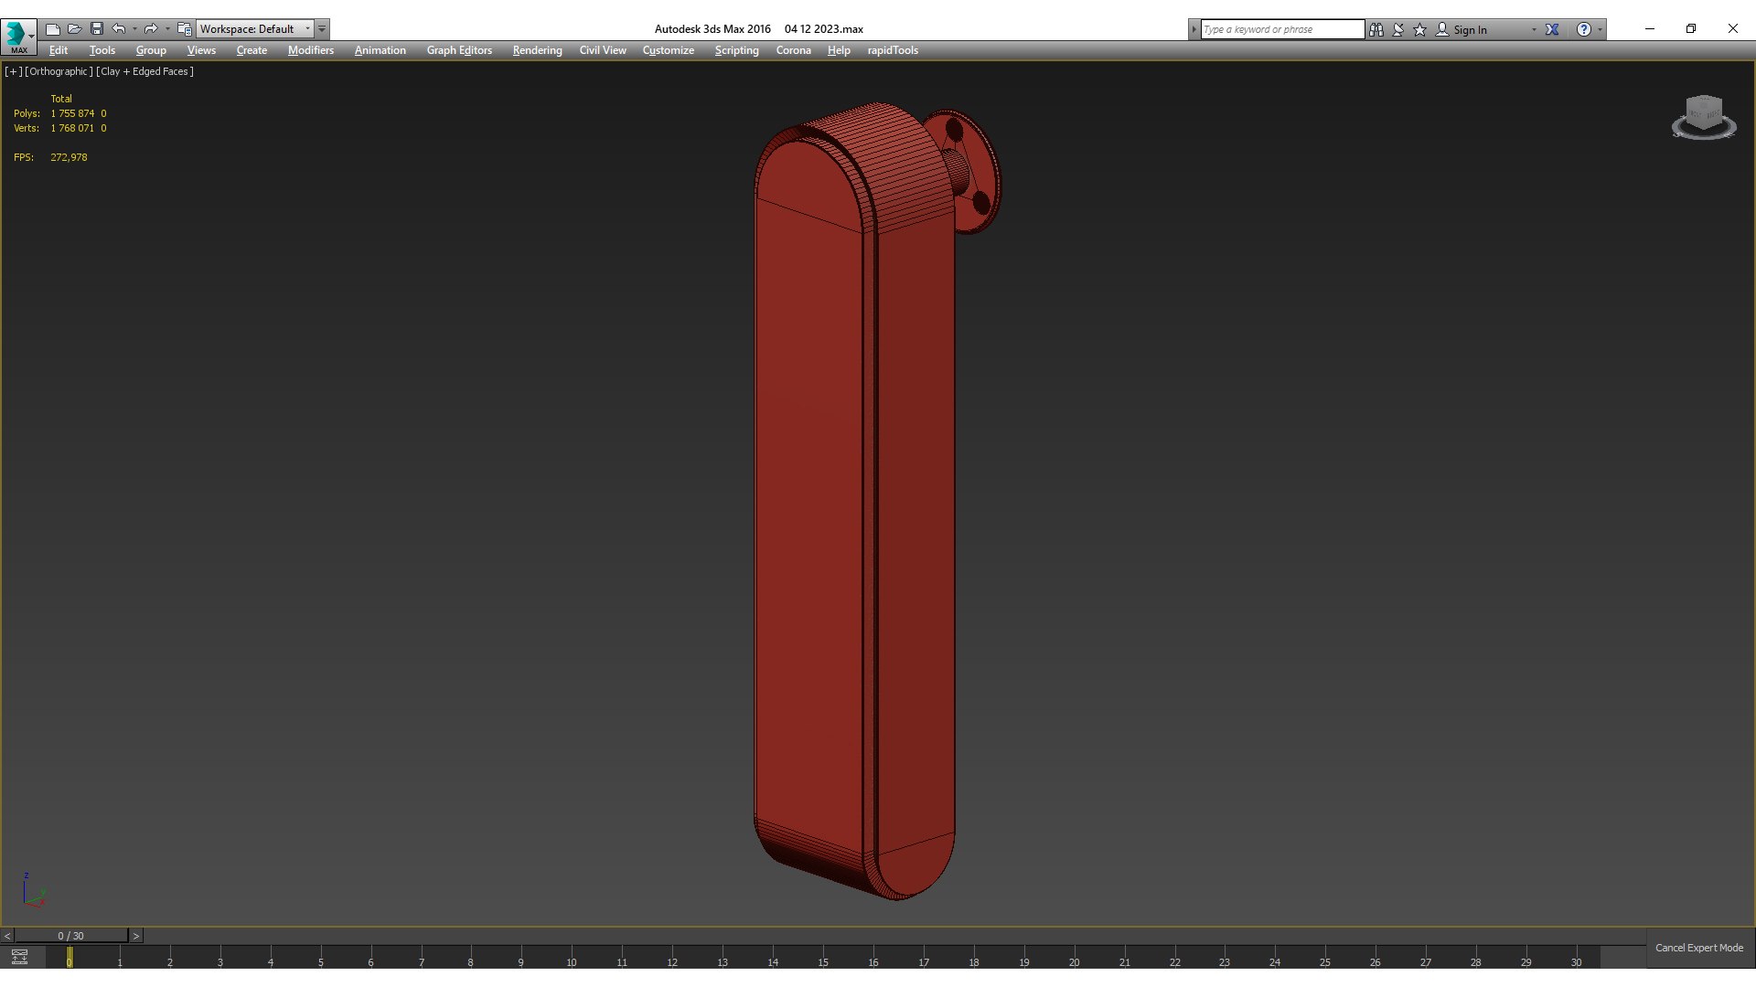Click the Undo arrow icon
The image size is (1756, 987).
click(119, 29)
